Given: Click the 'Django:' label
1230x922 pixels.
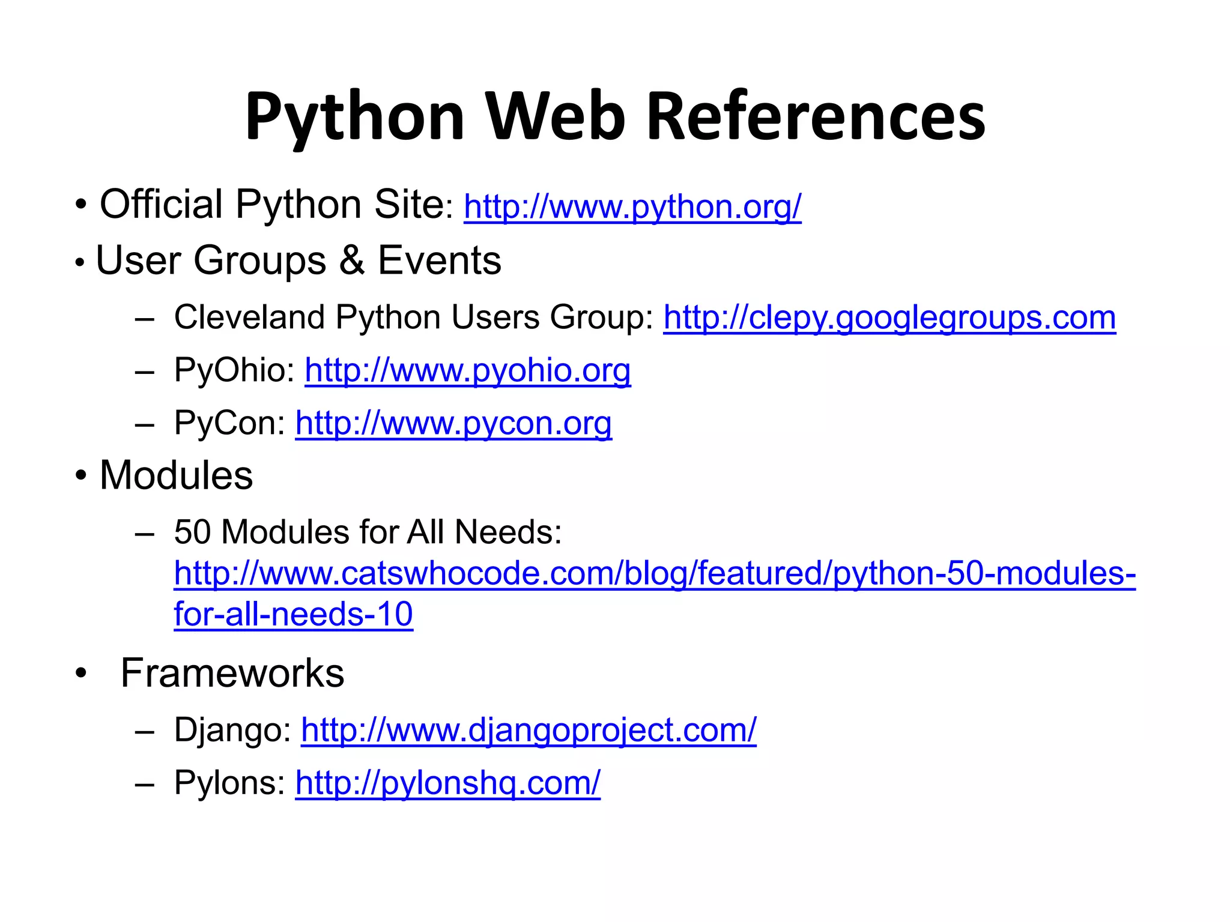Looking at the screenshot, I should click(x=232, y=731).
